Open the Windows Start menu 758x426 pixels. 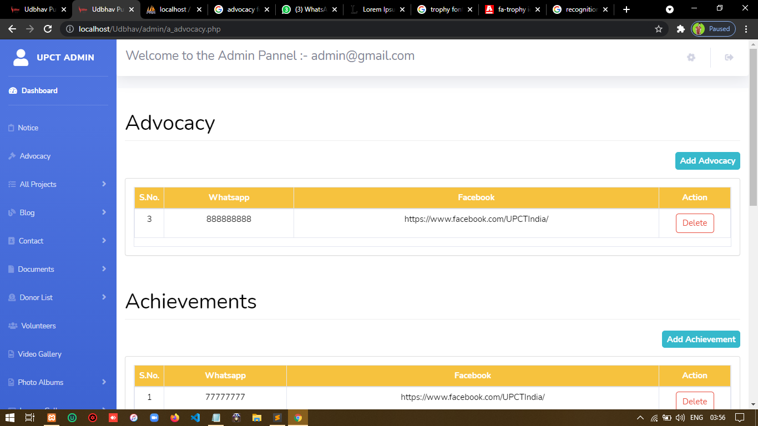[10, 418]
